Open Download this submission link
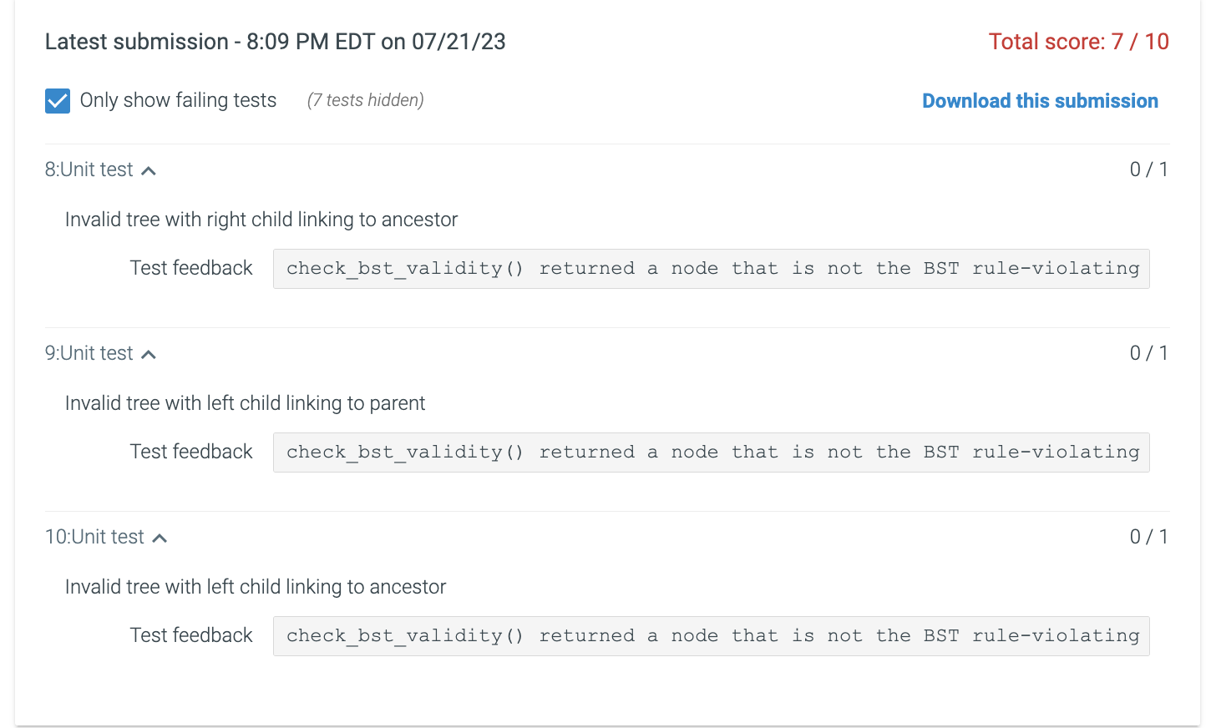Viewport: 1211px width, 728px height. pos(1040,100)
